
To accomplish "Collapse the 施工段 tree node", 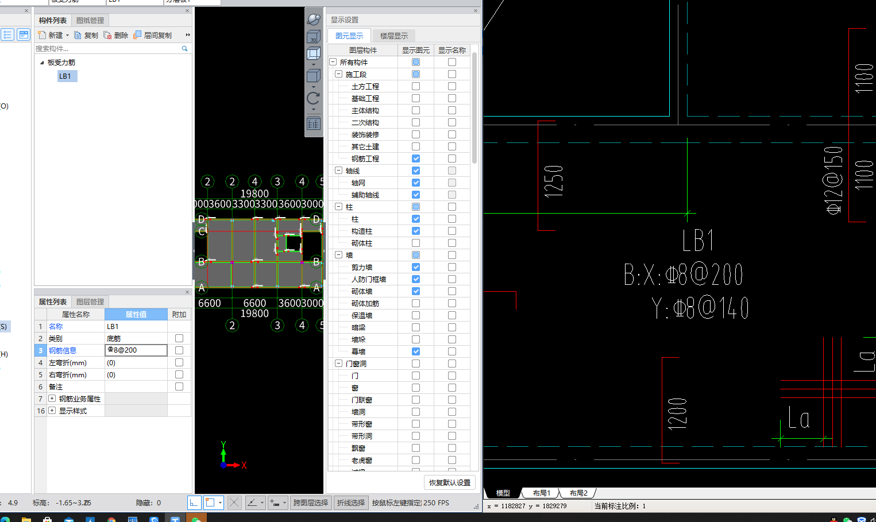I will click(x=338, y=74).
